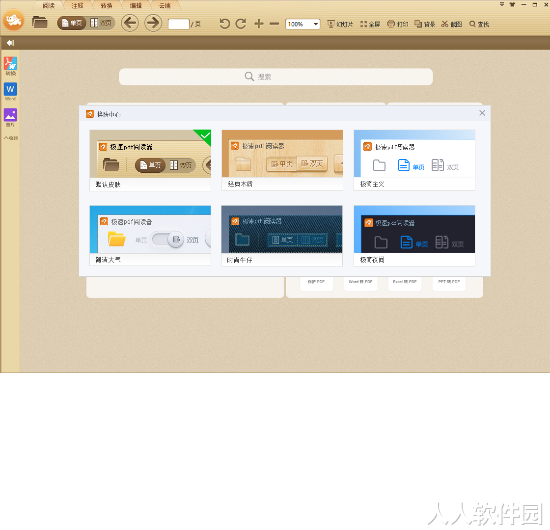
Task: Rotate page counterclockwise
Action: [x=224, y=24]
